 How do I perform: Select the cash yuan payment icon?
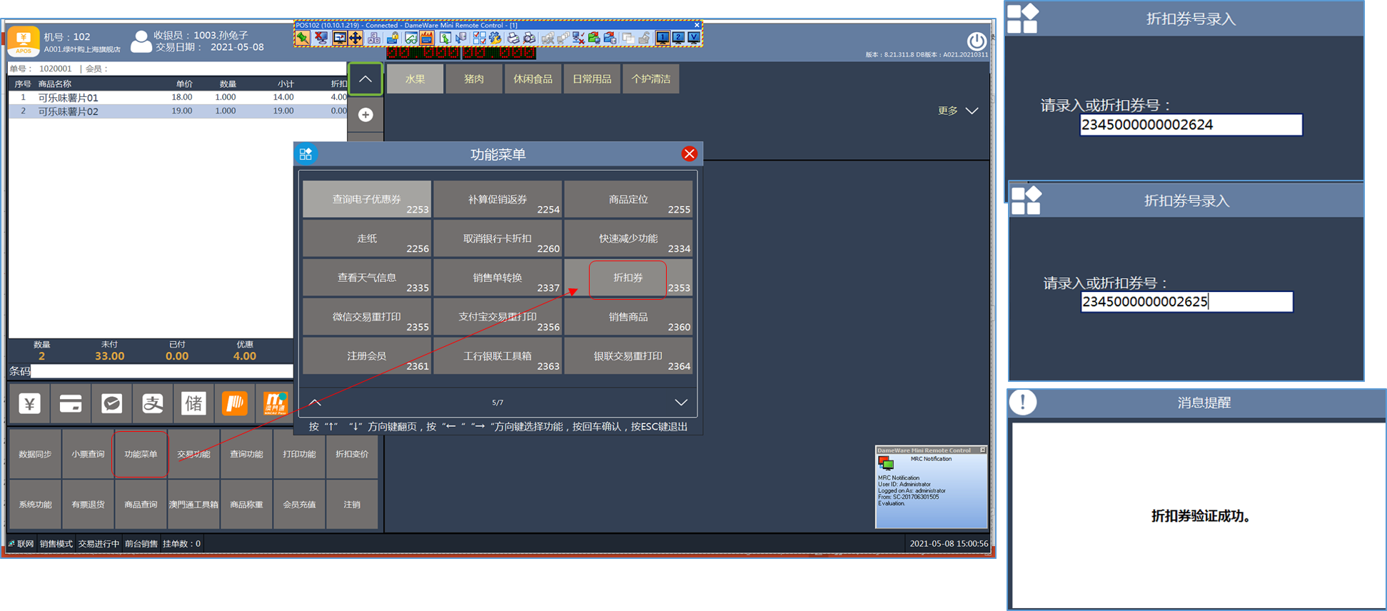(29, 404)
